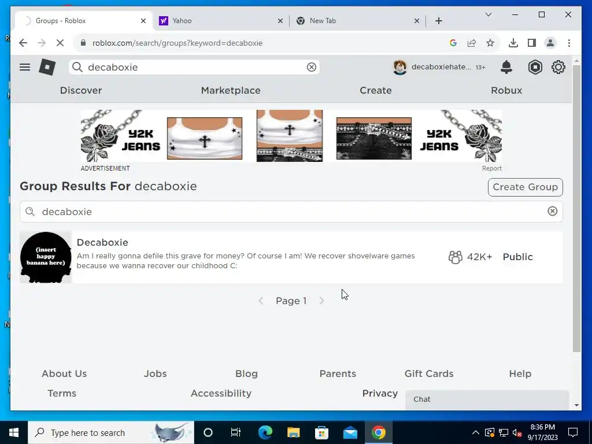Screen dimensions: 592x444
Task: Open the Roblox hamburger navigation menu
Action: [25, 67]
